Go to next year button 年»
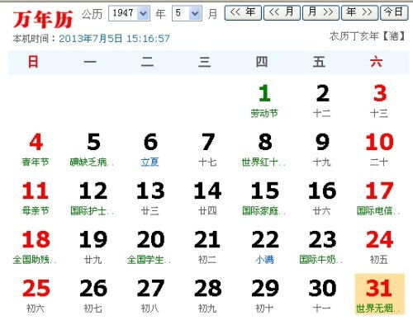This screenshot has height=320, width=413. [359, 12]
